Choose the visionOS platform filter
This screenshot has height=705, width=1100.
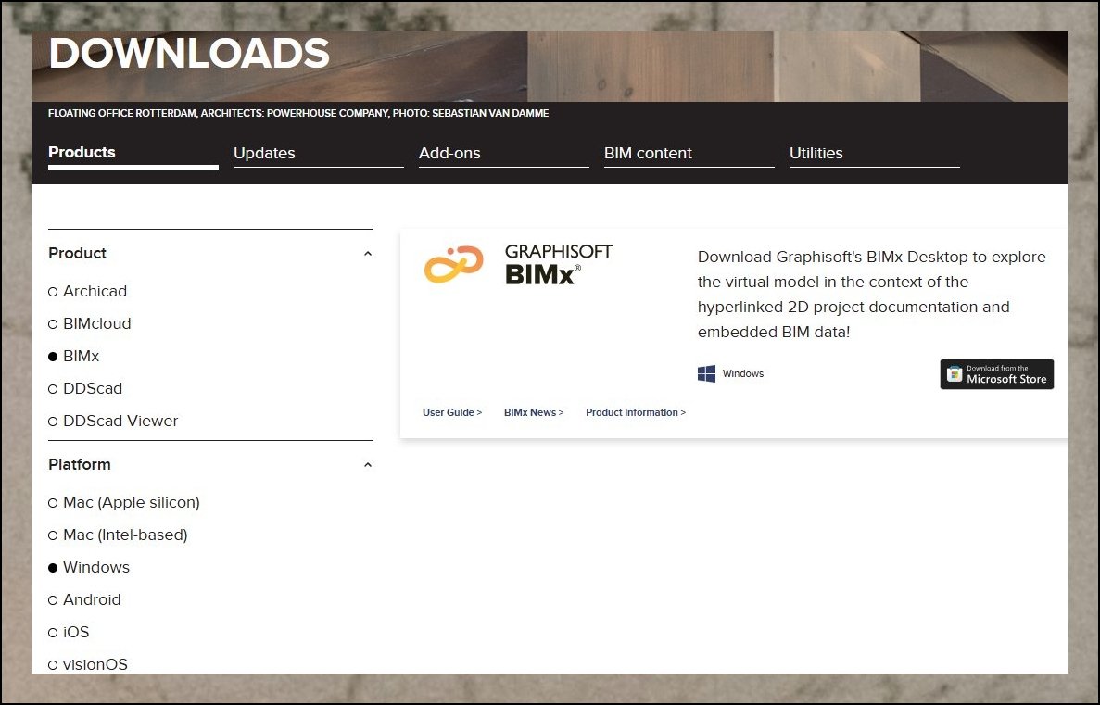(x=88, y=664)
